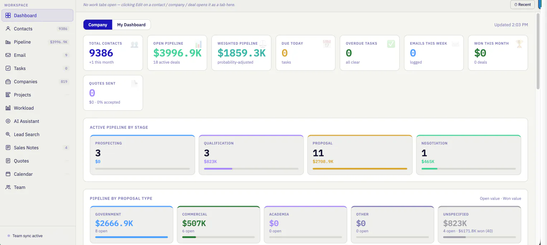The height and width of the screenshot is (245, 547).
Task: Click the 'Open value · Won value' legend
Action: tap(500, 198)
